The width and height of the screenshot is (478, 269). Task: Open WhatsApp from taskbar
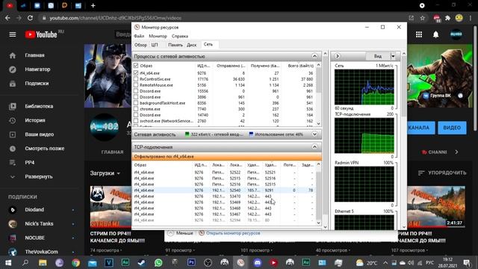158,262
